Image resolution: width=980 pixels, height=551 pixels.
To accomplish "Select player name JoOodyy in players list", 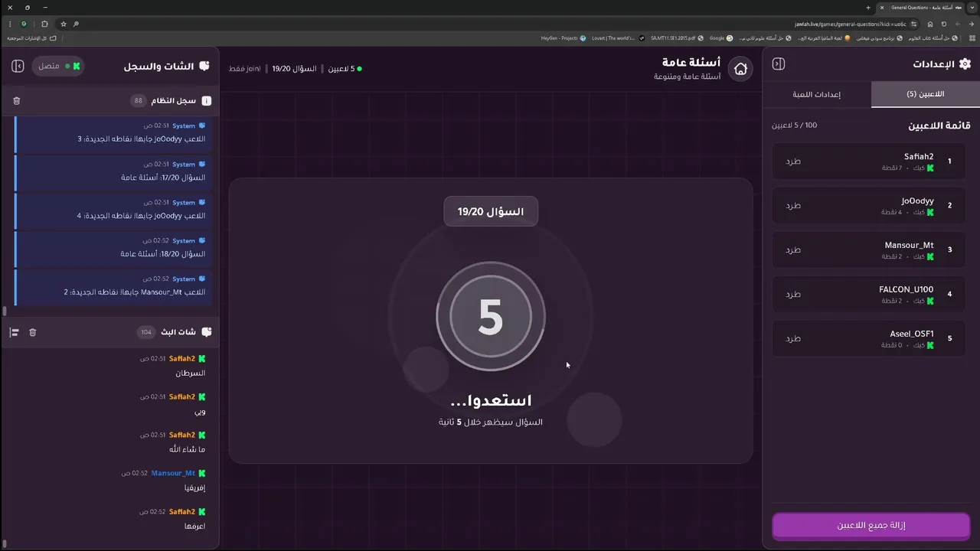I will click(917, 201).
